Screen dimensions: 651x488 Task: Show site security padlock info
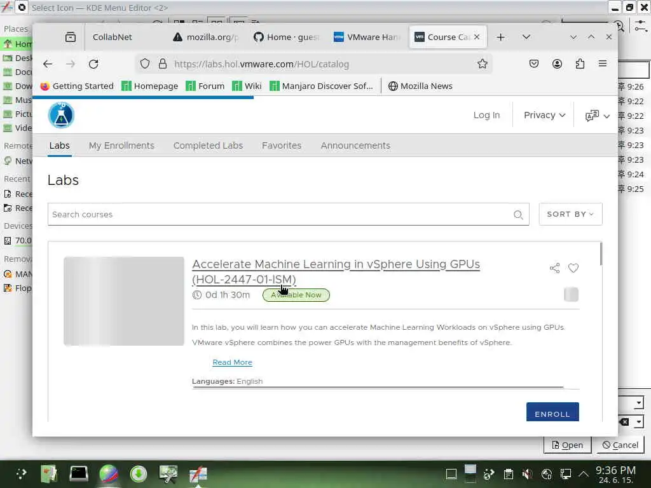click(163, 64)
